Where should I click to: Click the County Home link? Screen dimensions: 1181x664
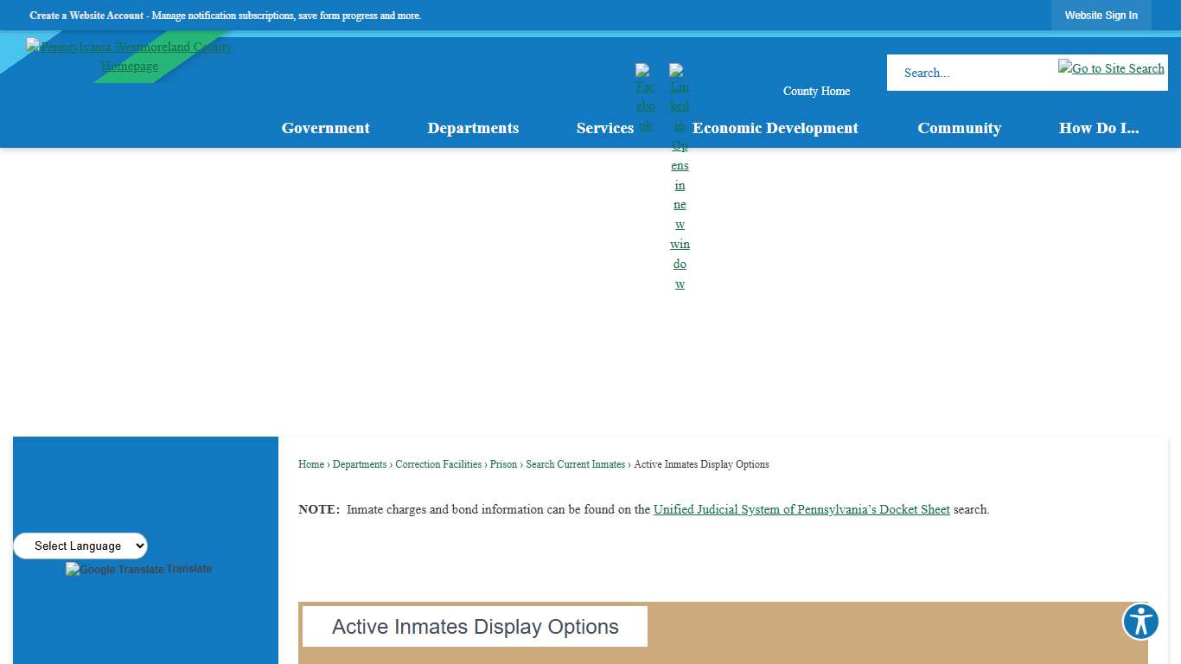point(815,91)
